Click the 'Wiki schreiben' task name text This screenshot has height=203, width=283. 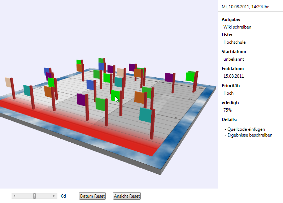(x=237, y=27)
